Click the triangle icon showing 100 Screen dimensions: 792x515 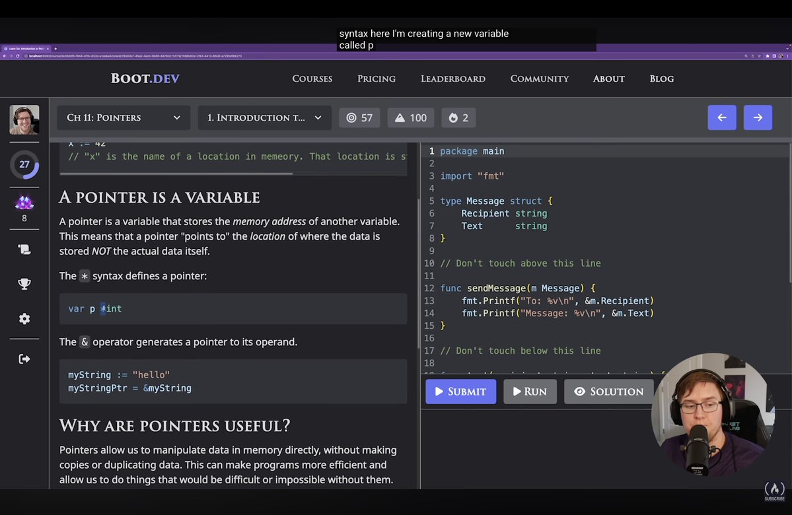(x=411, y=118)
